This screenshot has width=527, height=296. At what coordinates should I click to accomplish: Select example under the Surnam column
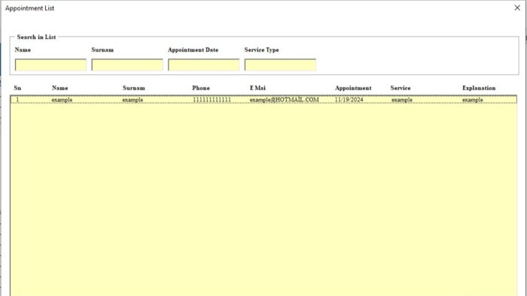(x=133, y=100)
